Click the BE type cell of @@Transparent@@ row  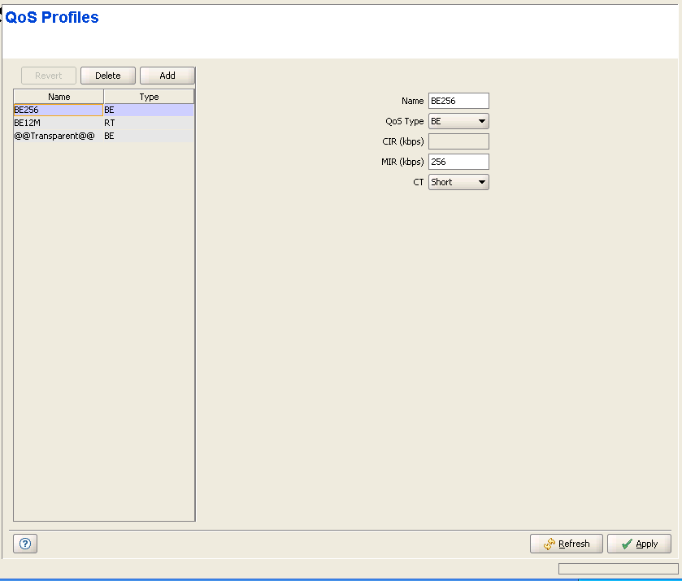(x=149, y=136)
